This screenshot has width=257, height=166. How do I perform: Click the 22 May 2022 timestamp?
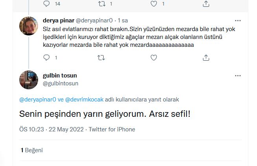click(67, 129)
